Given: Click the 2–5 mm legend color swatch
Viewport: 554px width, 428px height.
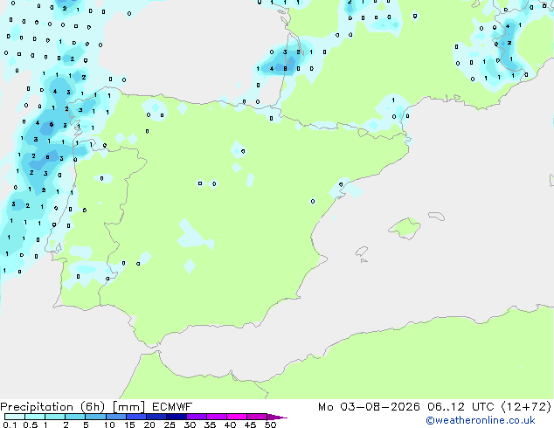Looking at the screenshot, I should click(75, 417).
